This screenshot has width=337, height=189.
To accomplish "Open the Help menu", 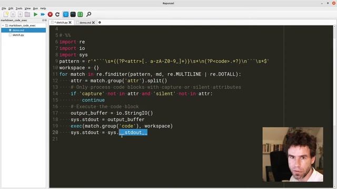I will [x=43, y=8].
